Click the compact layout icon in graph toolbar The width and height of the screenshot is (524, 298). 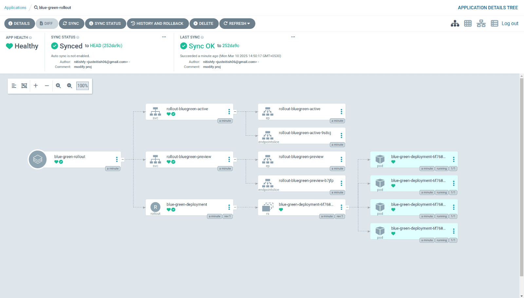pos(14,86)
